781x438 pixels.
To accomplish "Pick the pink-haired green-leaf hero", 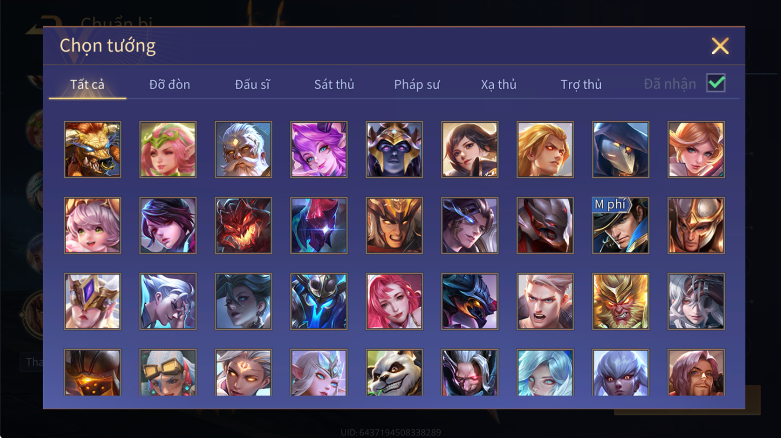I will click(168, 149).
